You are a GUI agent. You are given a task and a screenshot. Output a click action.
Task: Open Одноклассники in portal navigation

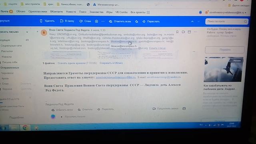38,12
